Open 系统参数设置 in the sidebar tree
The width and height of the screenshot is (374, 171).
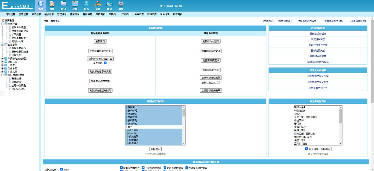[19, 28]
